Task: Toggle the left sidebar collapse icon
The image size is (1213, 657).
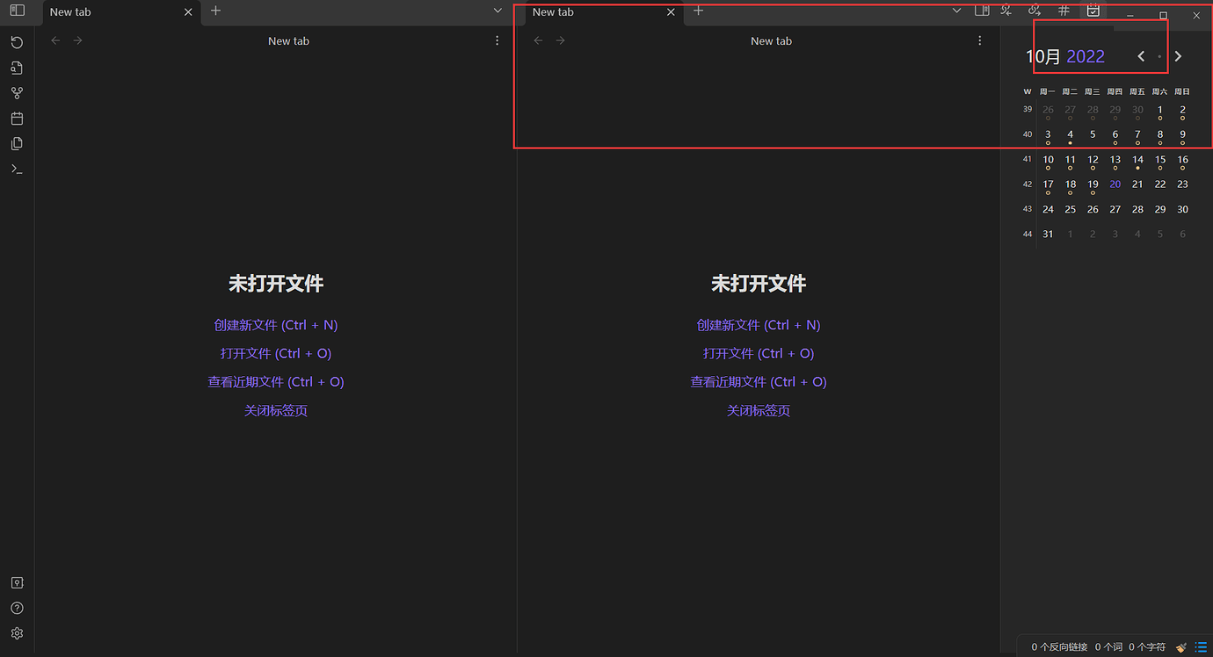Action: (17, 12)
